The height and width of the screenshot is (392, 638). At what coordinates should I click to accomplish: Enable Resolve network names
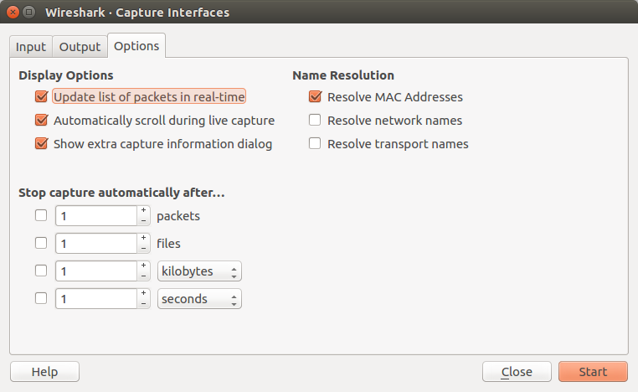point(315,120)
